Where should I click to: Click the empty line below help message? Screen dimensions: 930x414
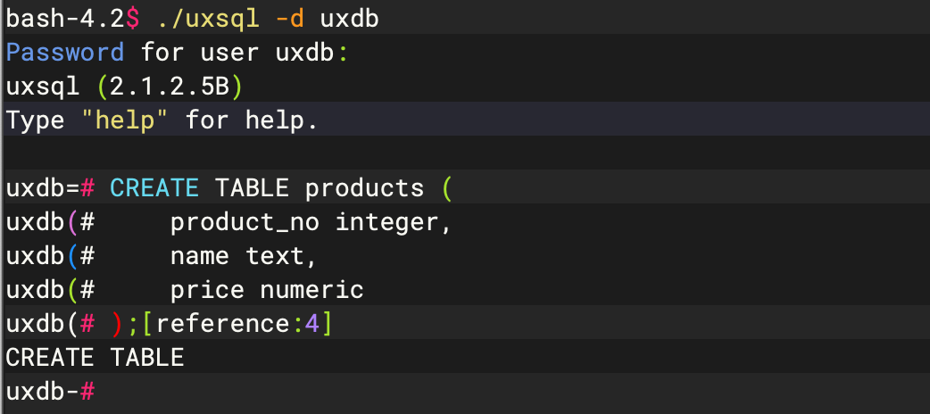(x=465, y=153)
